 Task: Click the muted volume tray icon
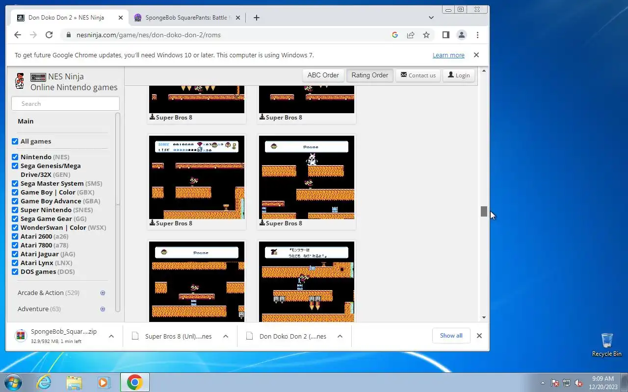(578, 383)
